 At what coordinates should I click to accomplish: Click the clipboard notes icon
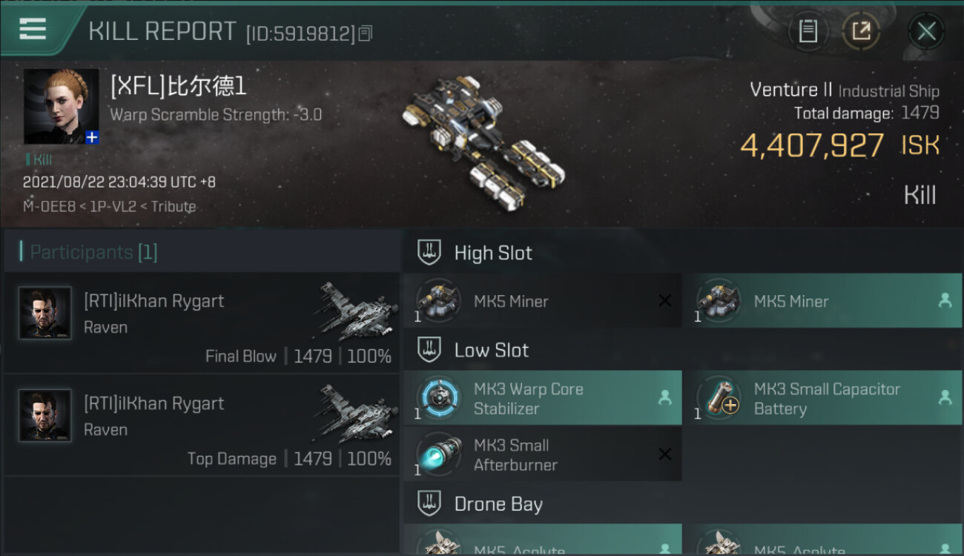pyautogui.click(x=808, y=31)
